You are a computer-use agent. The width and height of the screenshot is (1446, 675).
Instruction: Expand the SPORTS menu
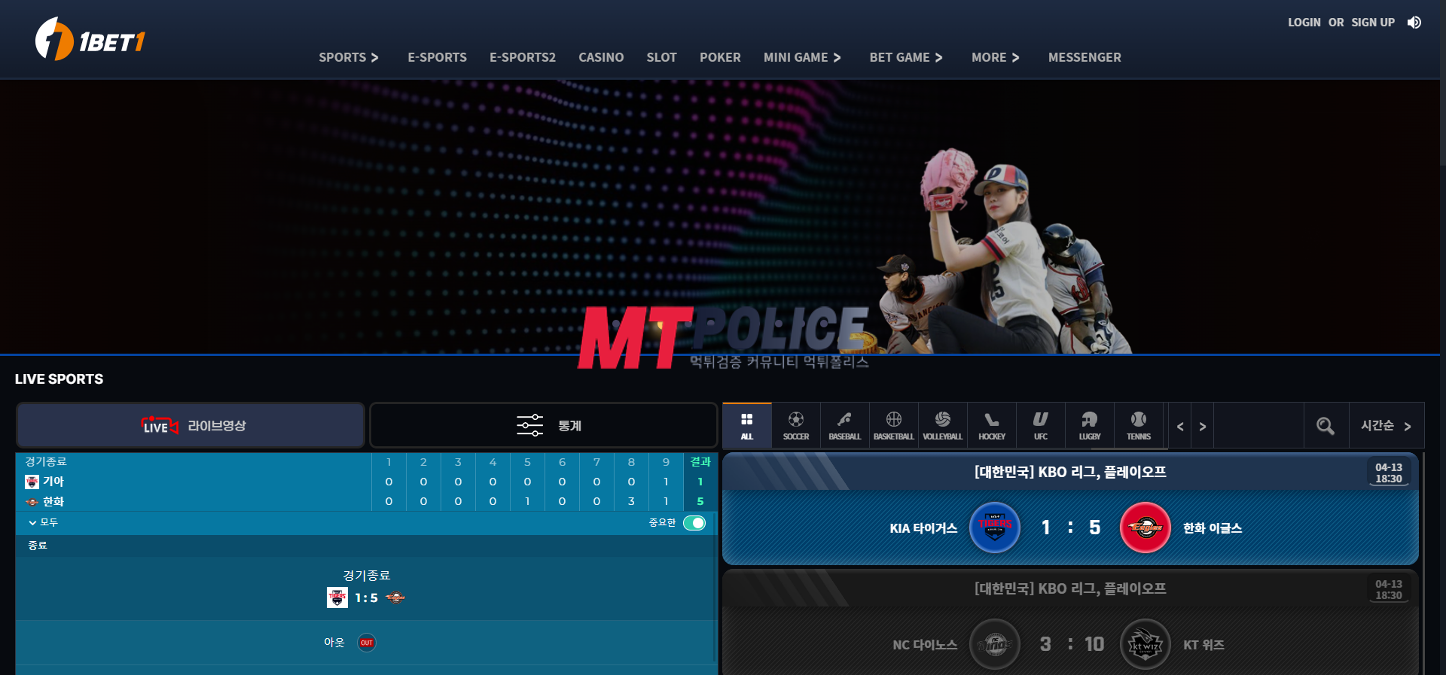pyautogui.click(x=349, y=57)
